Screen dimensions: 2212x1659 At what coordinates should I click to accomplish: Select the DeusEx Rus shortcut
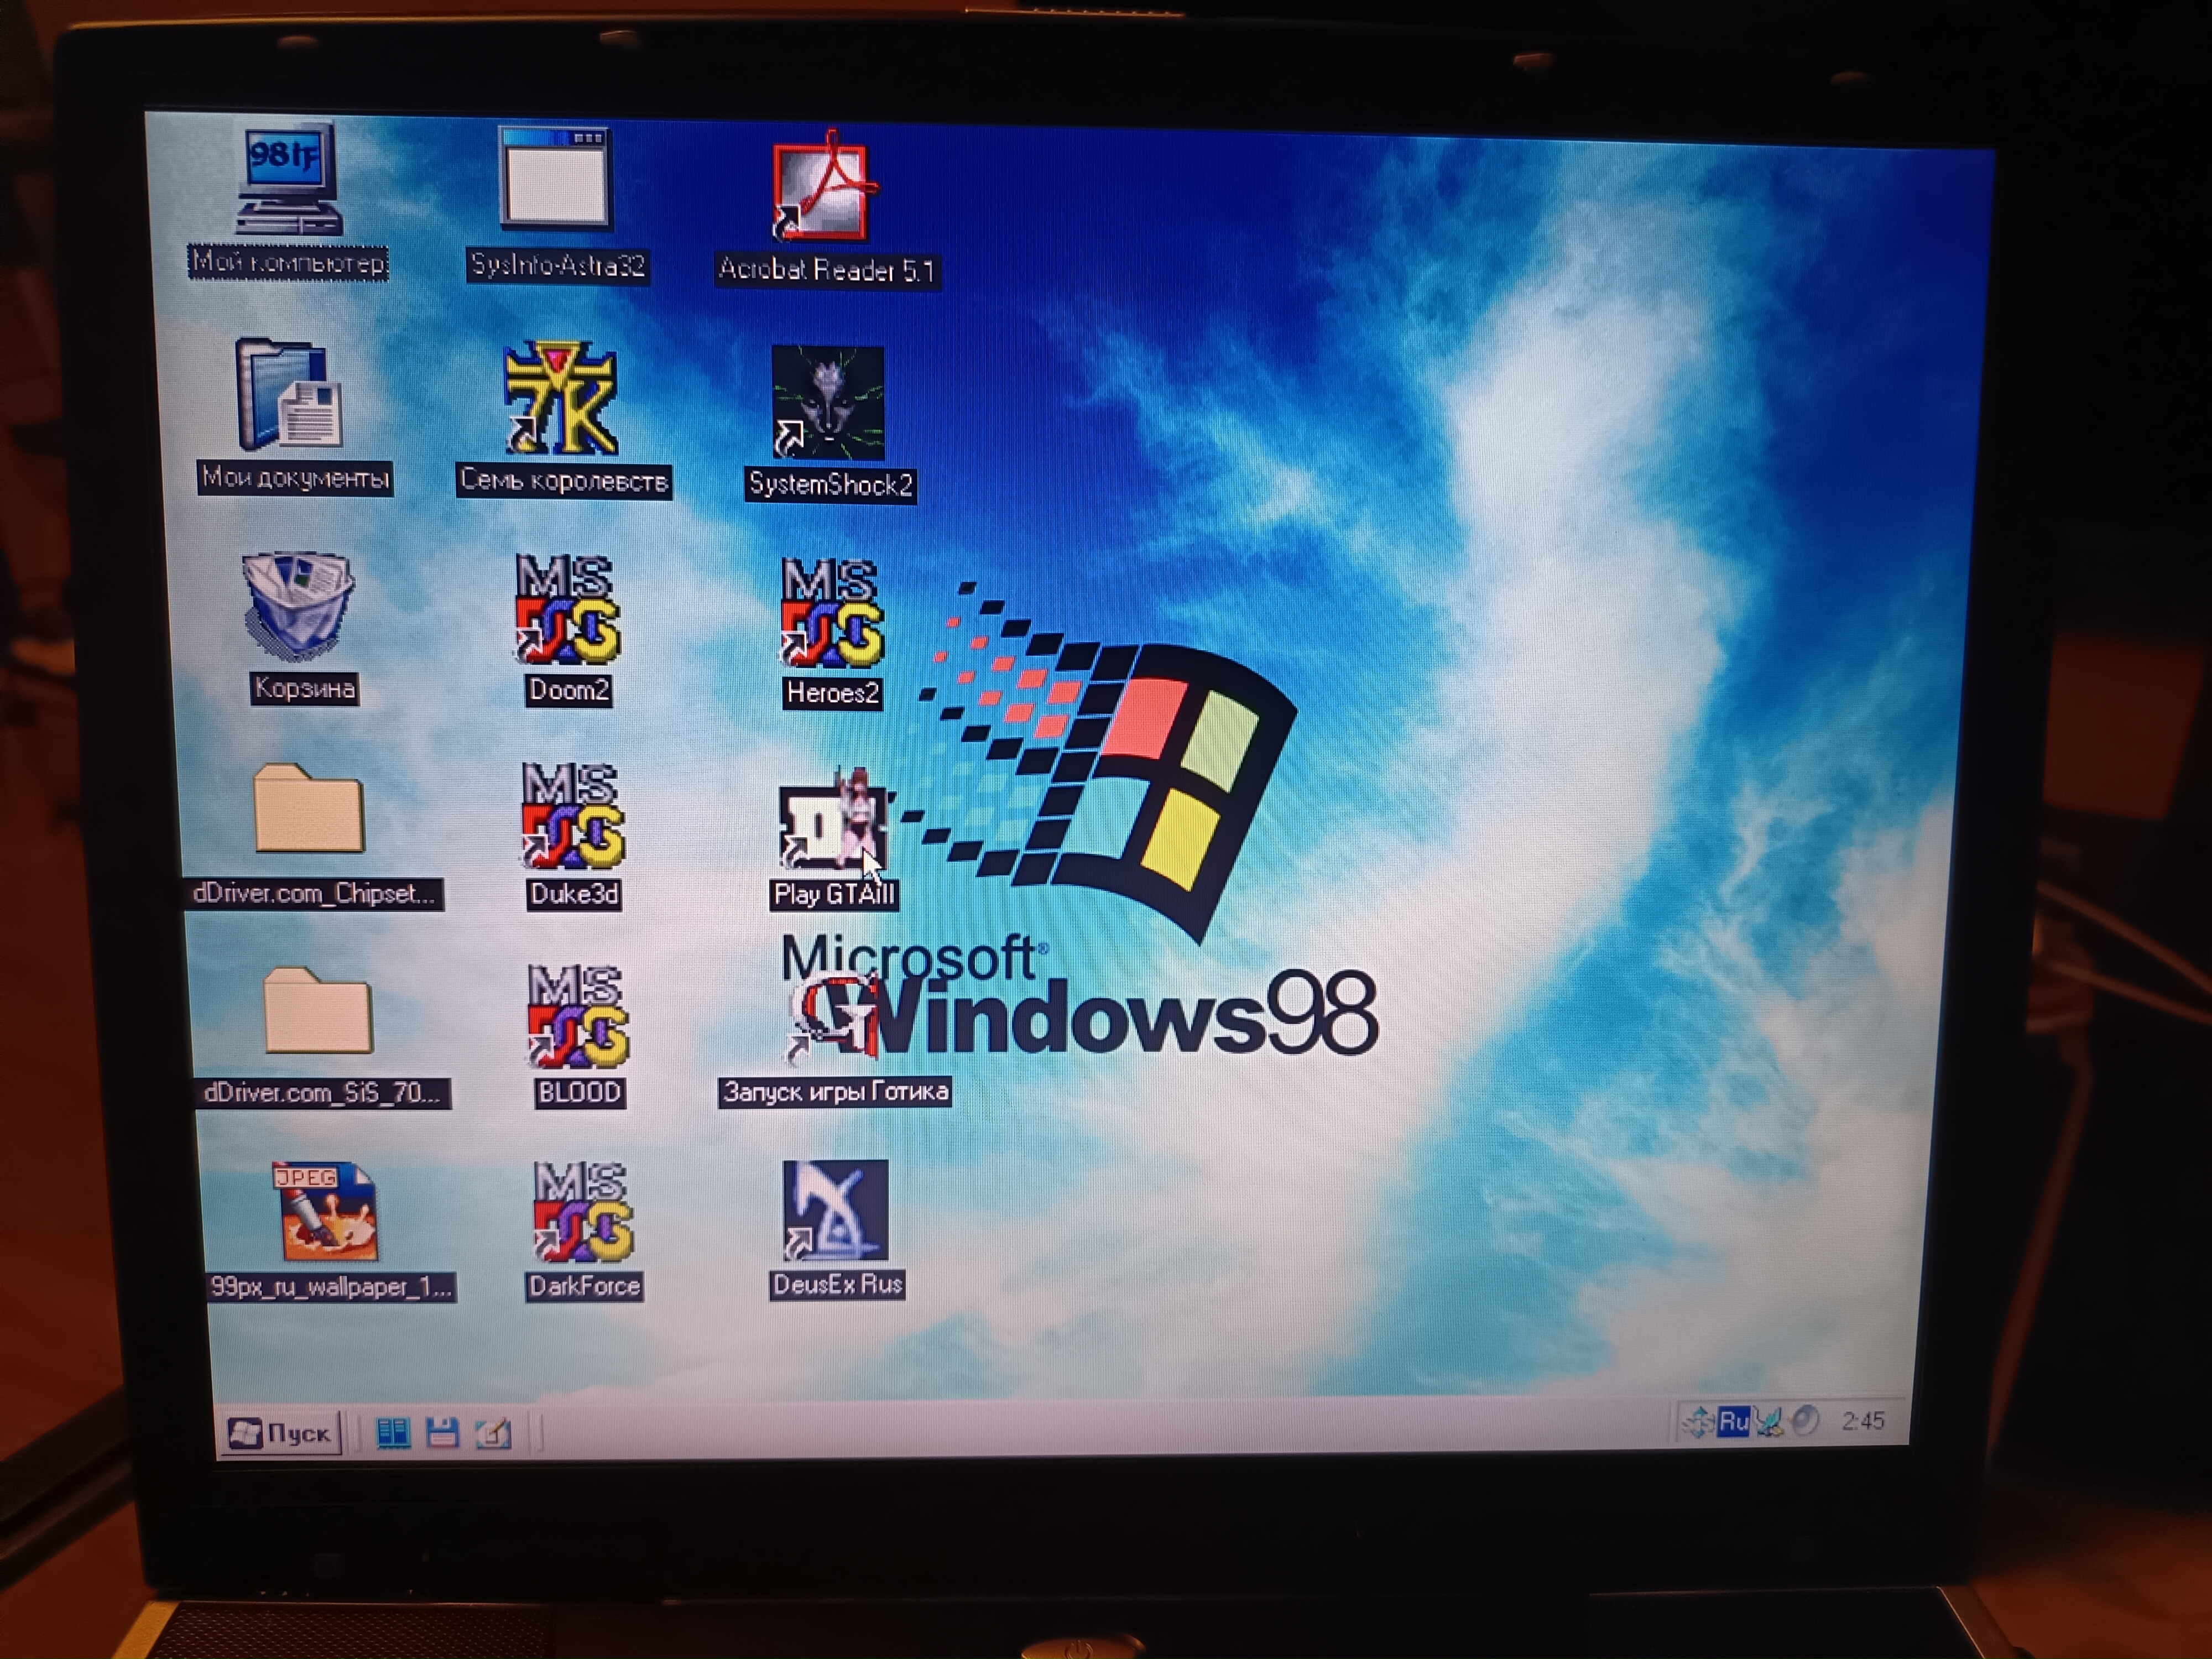click(x=835, y=1210)
